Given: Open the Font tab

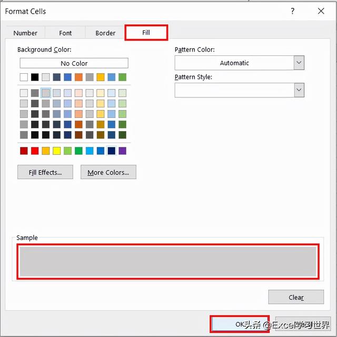Looking at the screenshot, I should click(x=65, y=33).
